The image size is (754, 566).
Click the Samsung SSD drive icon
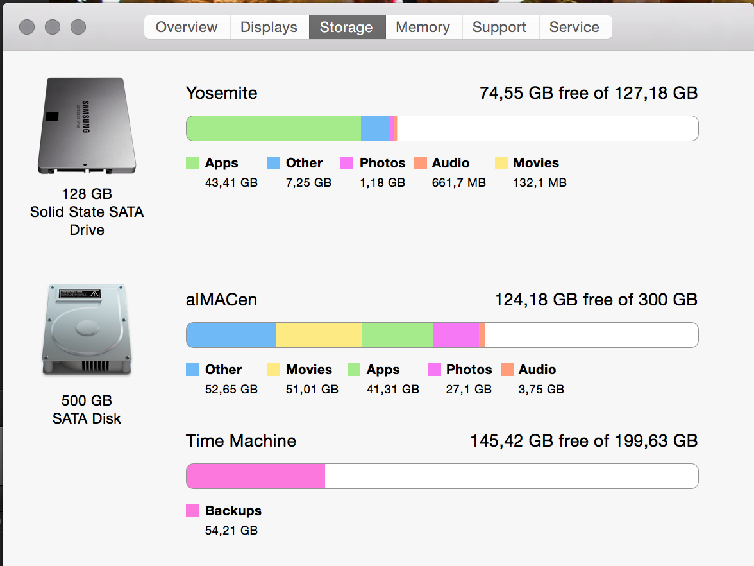87,126
